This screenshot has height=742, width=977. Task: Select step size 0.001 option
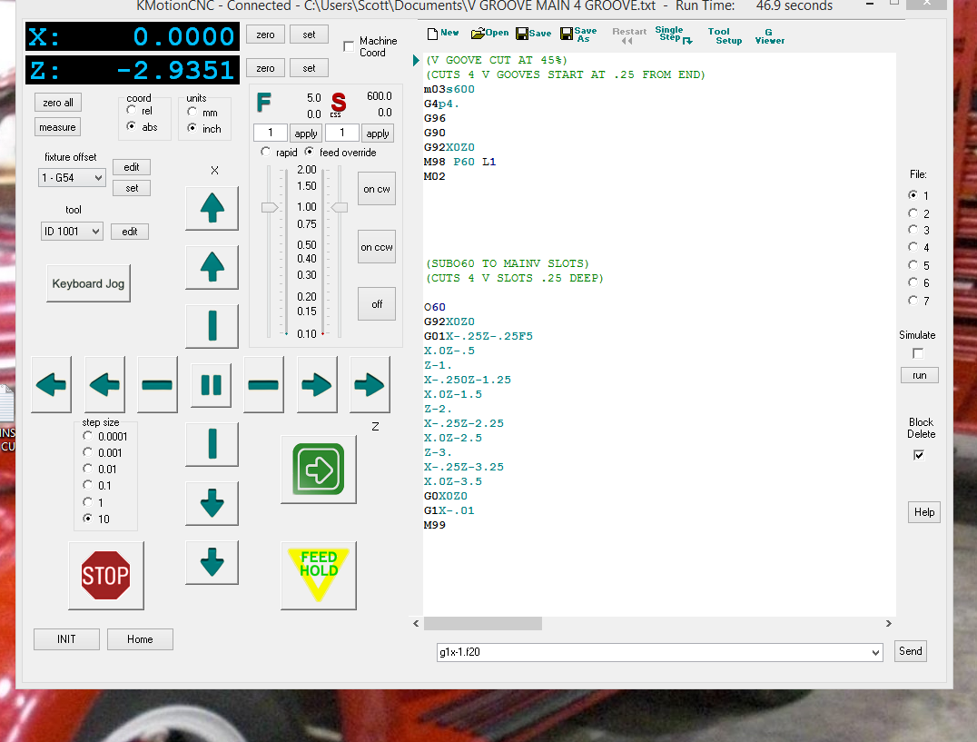tap(88, 452)
